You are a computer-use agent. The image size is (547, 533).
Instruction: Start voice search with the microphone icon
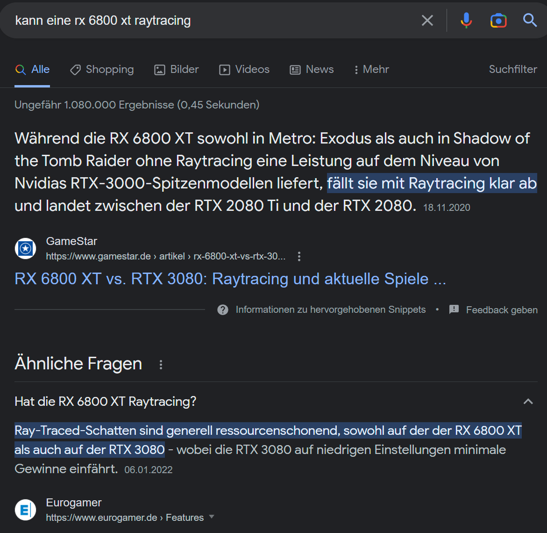pyautogui.click(x=466, y=20)
